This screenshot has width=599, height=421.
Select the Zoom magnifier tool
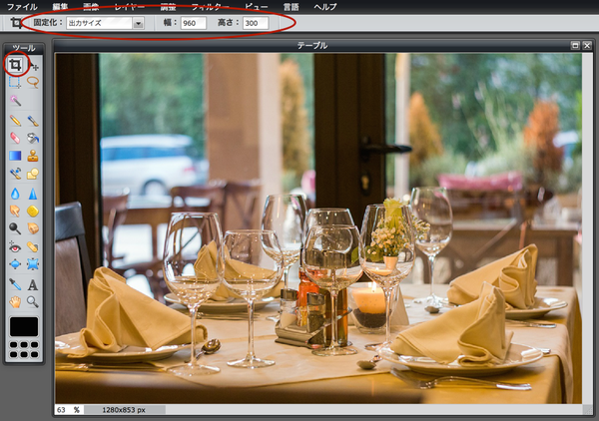33,302
